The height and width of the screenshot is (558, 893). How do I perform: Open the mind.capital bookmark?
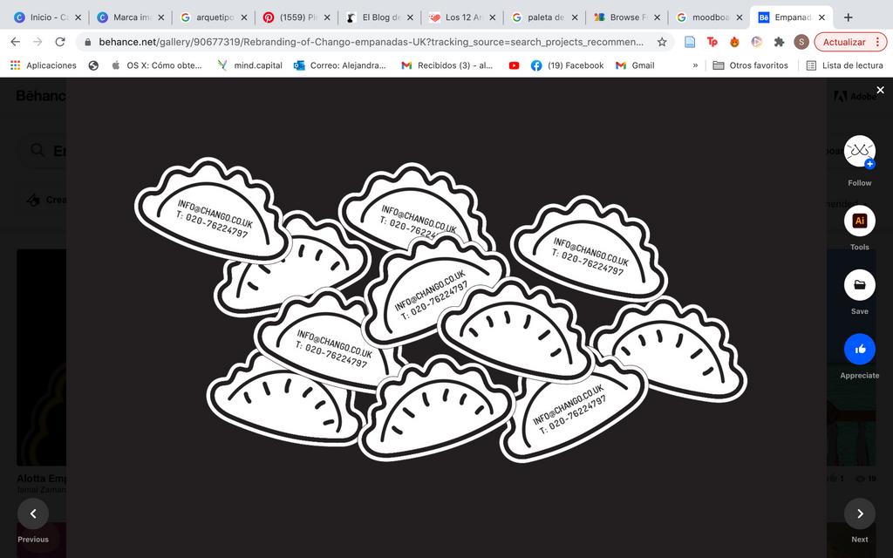tap(250, 65)
